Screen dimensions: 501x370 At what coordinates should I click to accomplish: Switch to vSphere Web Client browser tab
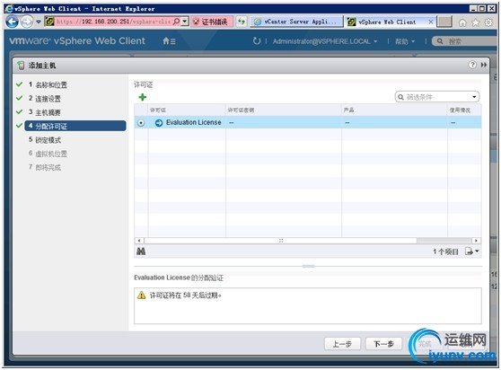point(386,22)
